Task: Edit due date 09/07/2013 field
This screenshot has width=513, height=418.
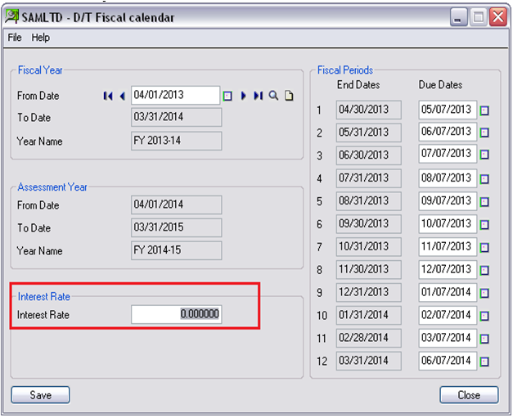Action: pyautogui.click(x=448, y=201)
